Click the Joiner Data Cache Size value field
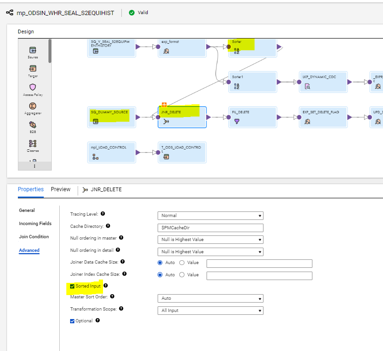This screenshot has width=383, height=351. tap(259, 264)
